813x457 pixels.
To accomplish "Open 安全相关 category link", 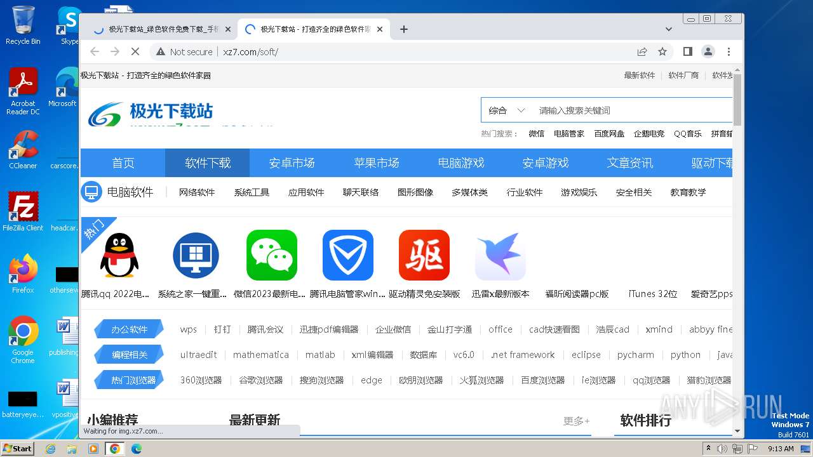I will [634, 192].
